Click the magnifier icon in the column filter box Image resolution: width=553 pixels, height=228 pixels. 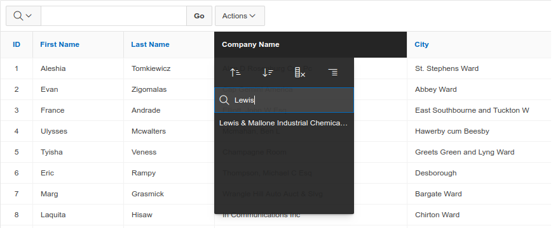224,100
